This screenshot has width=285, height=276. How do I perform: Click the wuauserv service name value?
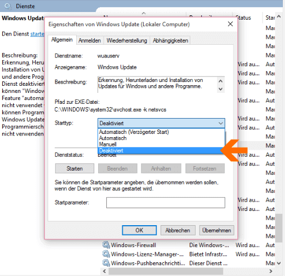(109, 56)
